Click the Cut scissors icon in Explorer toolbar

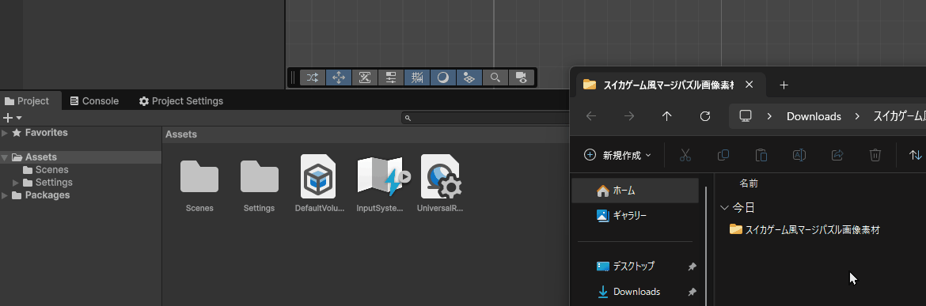[x=685, y=155]
